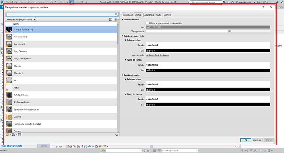Image resolution: width=284 pixels, height=153 pixels.
Task: Switch to the Aparência tab
Action: coord(149,15)
